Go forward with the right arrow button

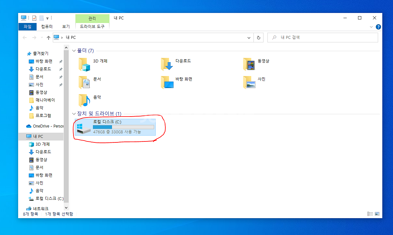[34, 38]
